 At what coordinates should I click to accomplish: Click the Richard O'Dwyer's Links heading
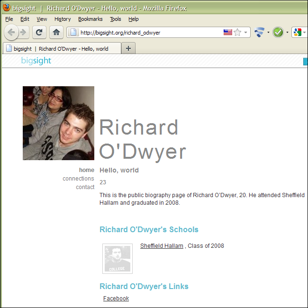pyautogui.click(x=144, y=286)
